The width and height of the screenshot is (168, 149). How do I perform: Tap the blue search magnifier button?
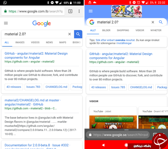point(78,34)
